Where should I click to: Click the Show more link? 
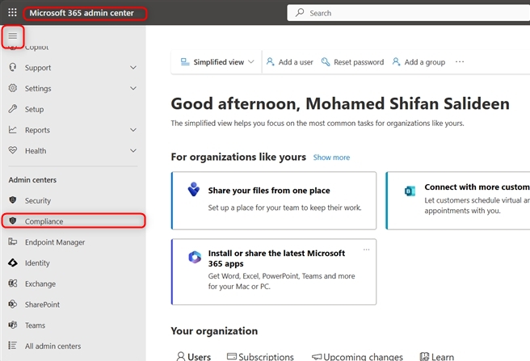331,157
